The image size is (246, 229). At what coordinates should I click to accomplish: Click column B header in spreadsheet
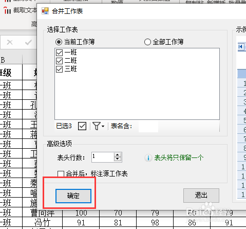(11, 60)
